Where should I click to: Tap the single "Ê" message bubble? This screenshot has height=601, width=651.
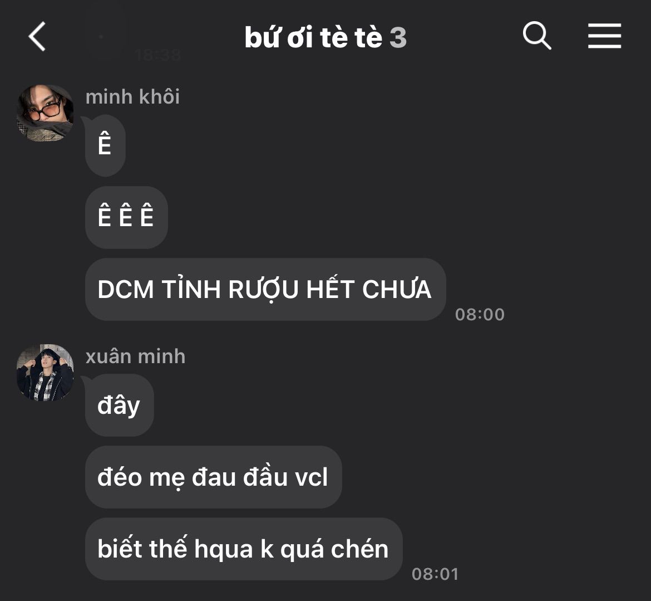coord(105,145)
